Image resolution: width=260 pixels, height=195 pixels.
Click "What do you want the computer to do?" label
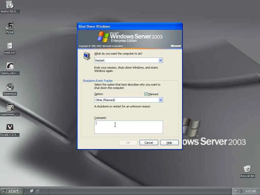118,54
